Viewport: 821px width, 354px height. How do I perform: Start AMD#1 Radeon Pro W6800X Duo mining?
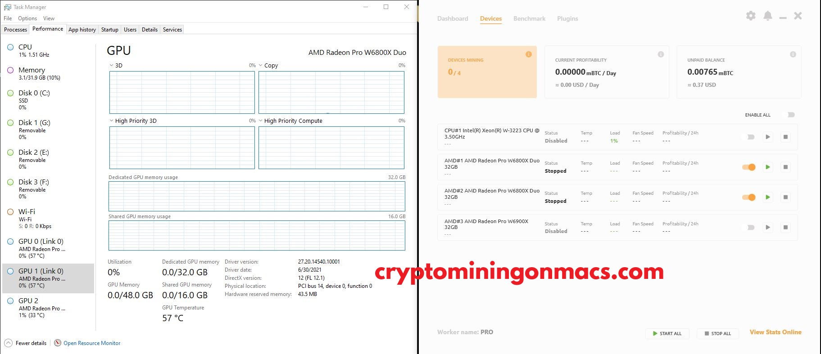pos(768,167)
